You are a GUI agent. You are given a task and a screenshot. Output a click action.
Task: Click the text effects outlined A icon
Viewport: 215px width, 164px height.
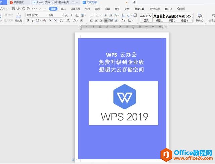click(x=61, y=20)
